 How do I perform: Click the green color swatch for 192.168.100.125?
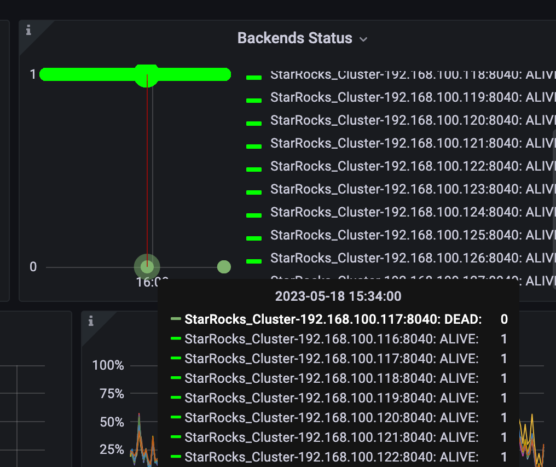254,238
